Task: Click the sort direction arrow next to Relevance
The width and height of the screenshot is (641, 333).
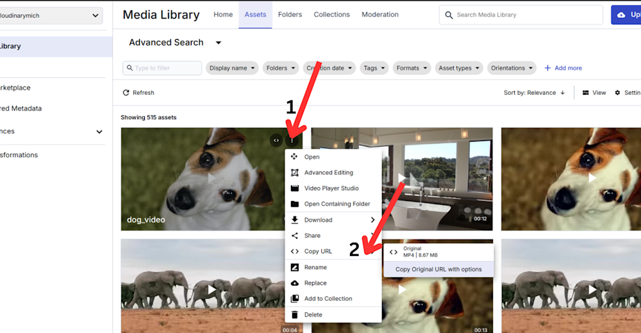Action: coord(563,93)
